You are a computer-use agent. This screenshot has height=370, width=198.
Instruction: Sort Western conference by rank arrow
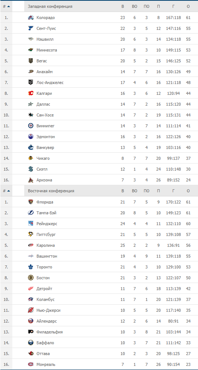point(6,7)
